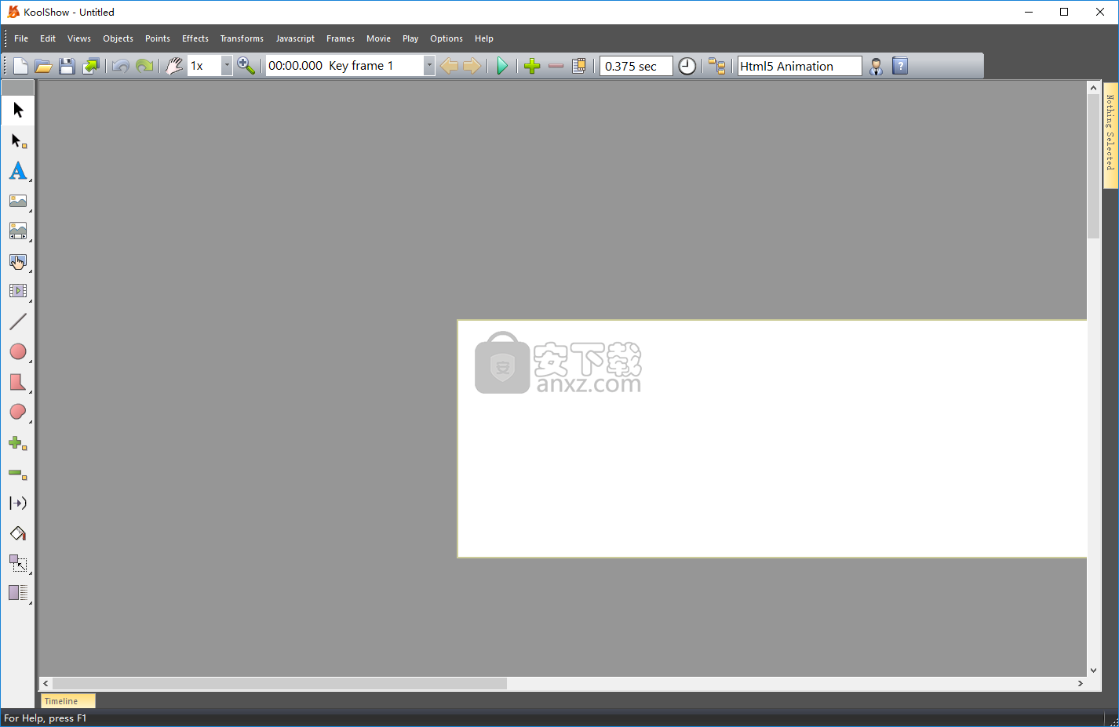Open the Effects menu

195,38
